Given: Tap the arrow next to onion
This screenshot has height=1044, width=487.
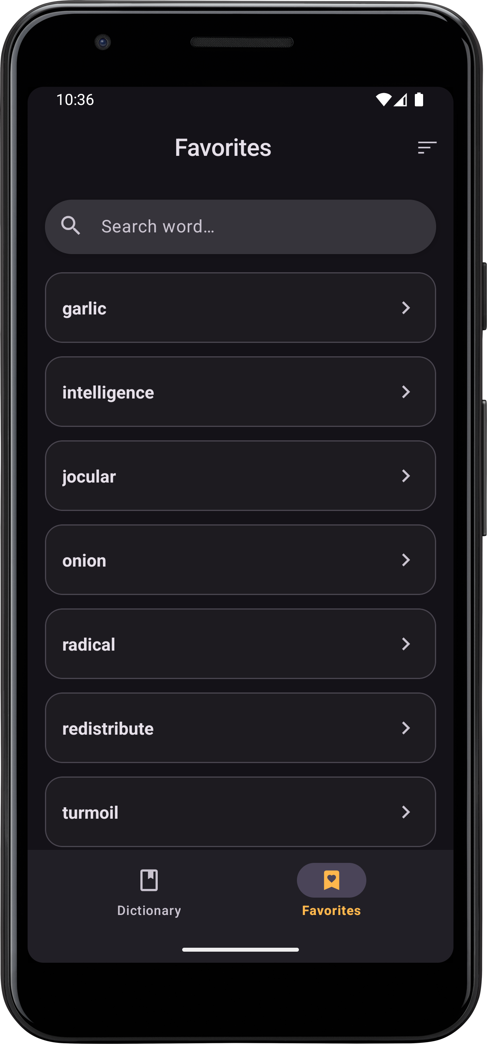Looking at the screenshot, I should pyautogui.click(x=405, y=560).
